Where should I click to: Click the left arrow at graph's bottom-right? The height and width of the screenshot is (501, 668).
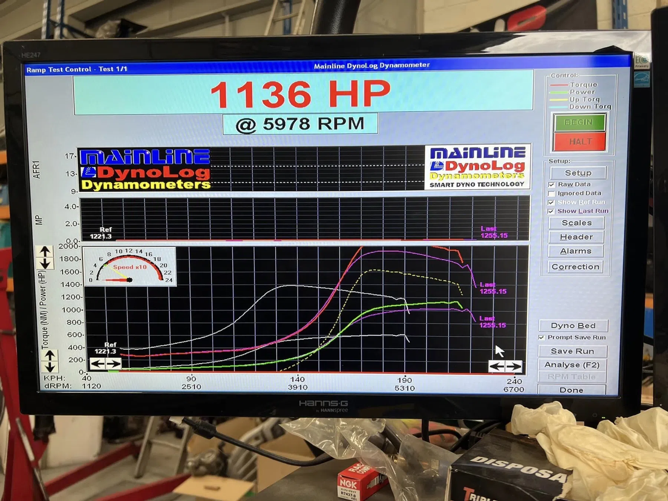(497, 367)
